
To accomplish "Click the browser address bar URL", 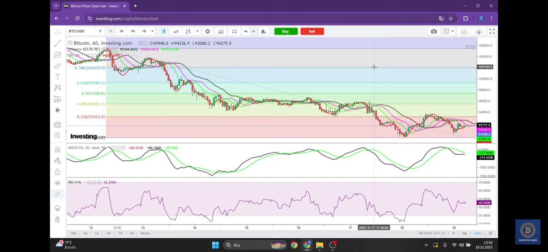I will pos(127,19).
